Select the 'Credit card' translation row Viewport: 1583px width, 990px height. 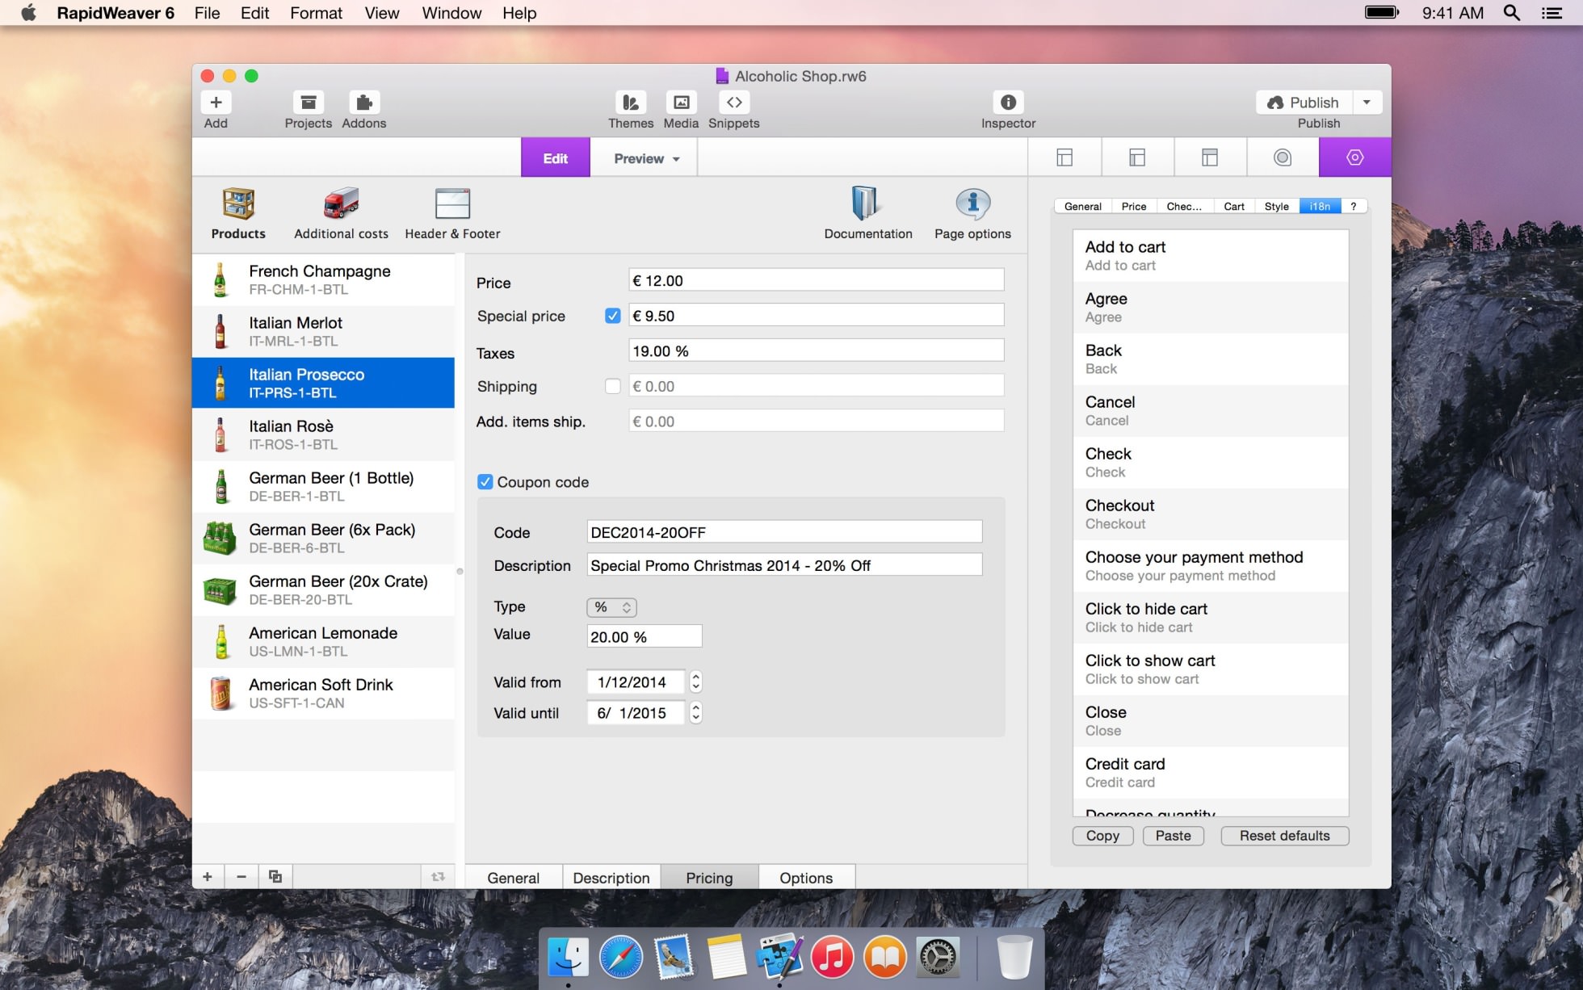pyautogui.click(x=1210, y=772)
